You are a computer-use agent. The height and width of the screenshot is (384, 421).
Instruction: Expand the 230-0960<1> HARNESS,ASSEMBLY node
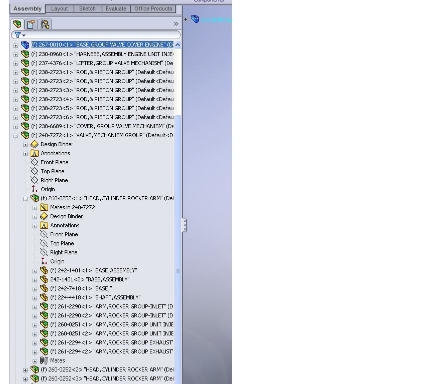[x=16, y=55]
